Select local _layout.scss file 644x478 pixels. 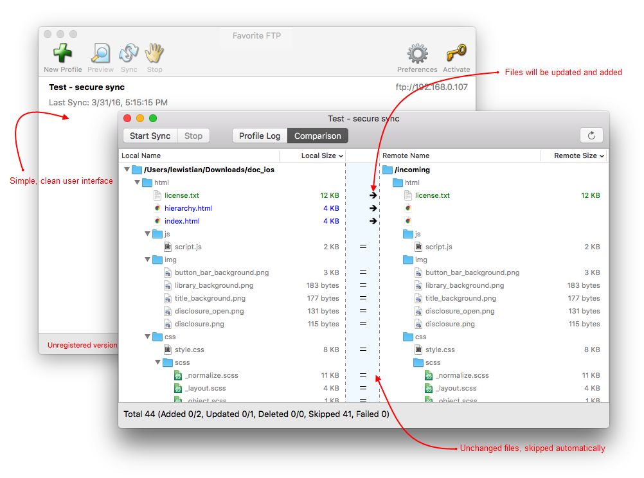pyautogui.click(x=206, y=388)
